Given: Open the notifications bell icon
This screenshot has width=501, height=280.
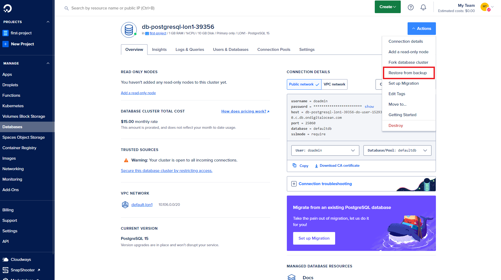Looking at the screenshot, I should pyautogui.click(x=423, y=7).
